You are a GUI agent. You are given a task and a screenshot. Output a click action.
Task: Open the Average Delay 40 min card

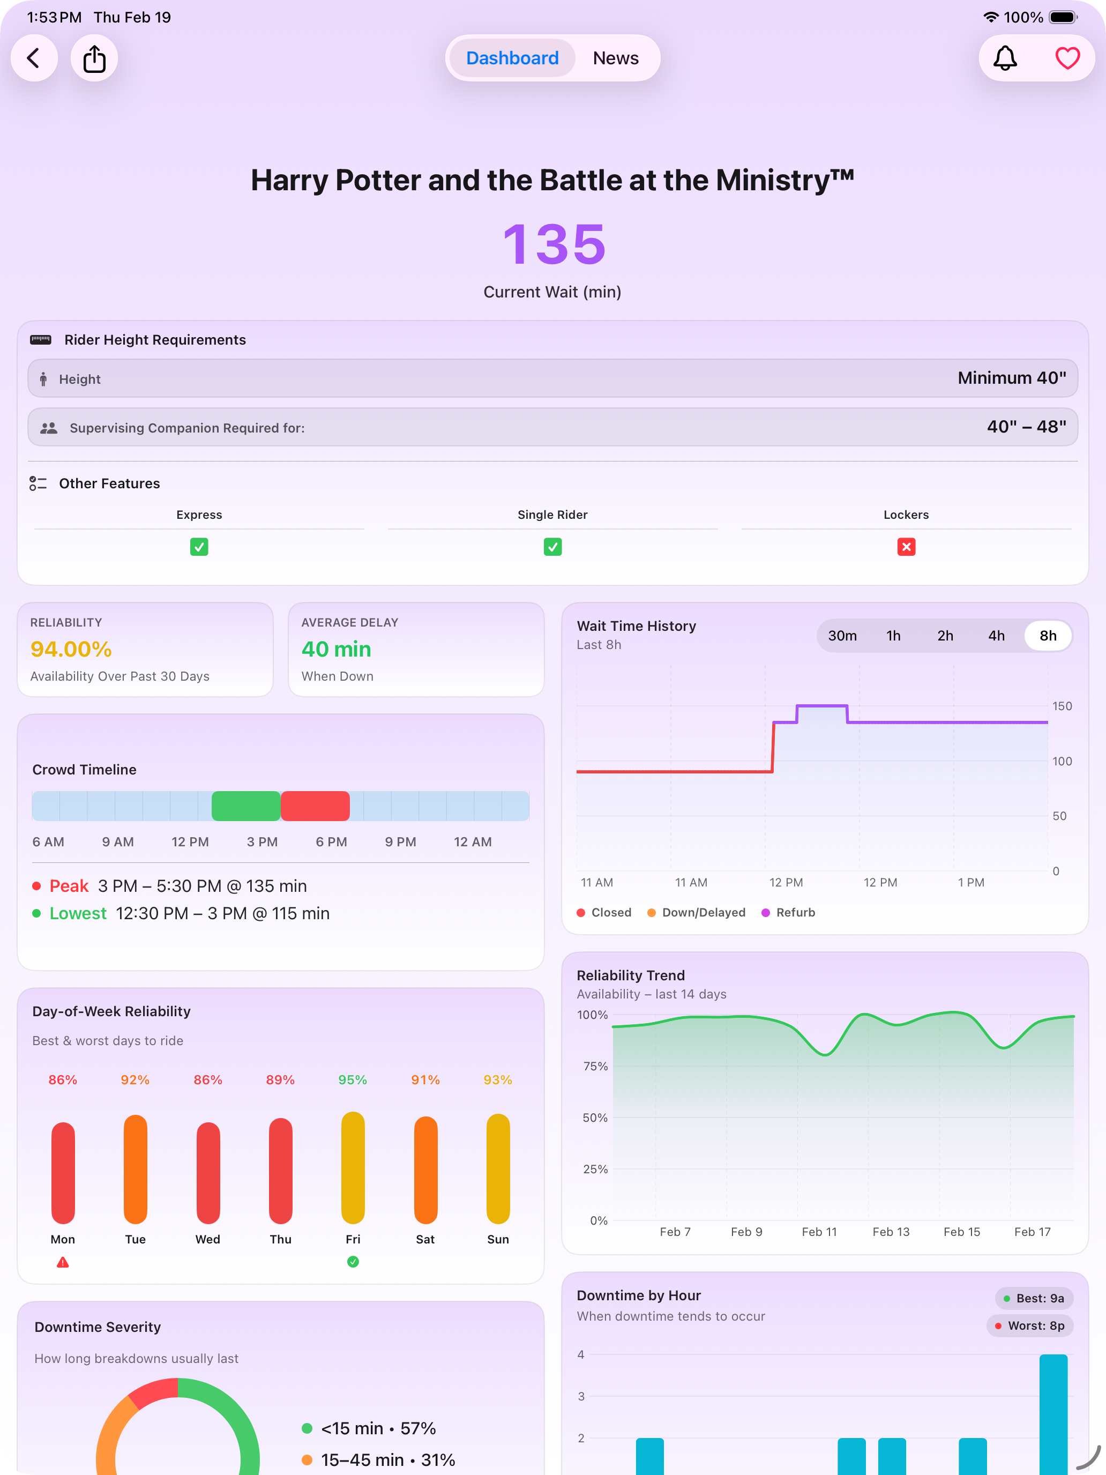[x=416, y=650]
